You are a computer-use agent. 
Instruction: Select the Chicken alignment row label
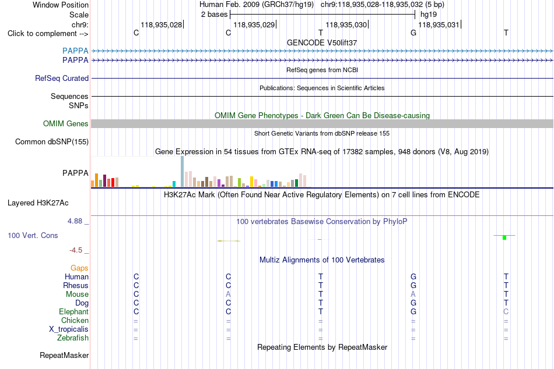click(x=75, y=320)
